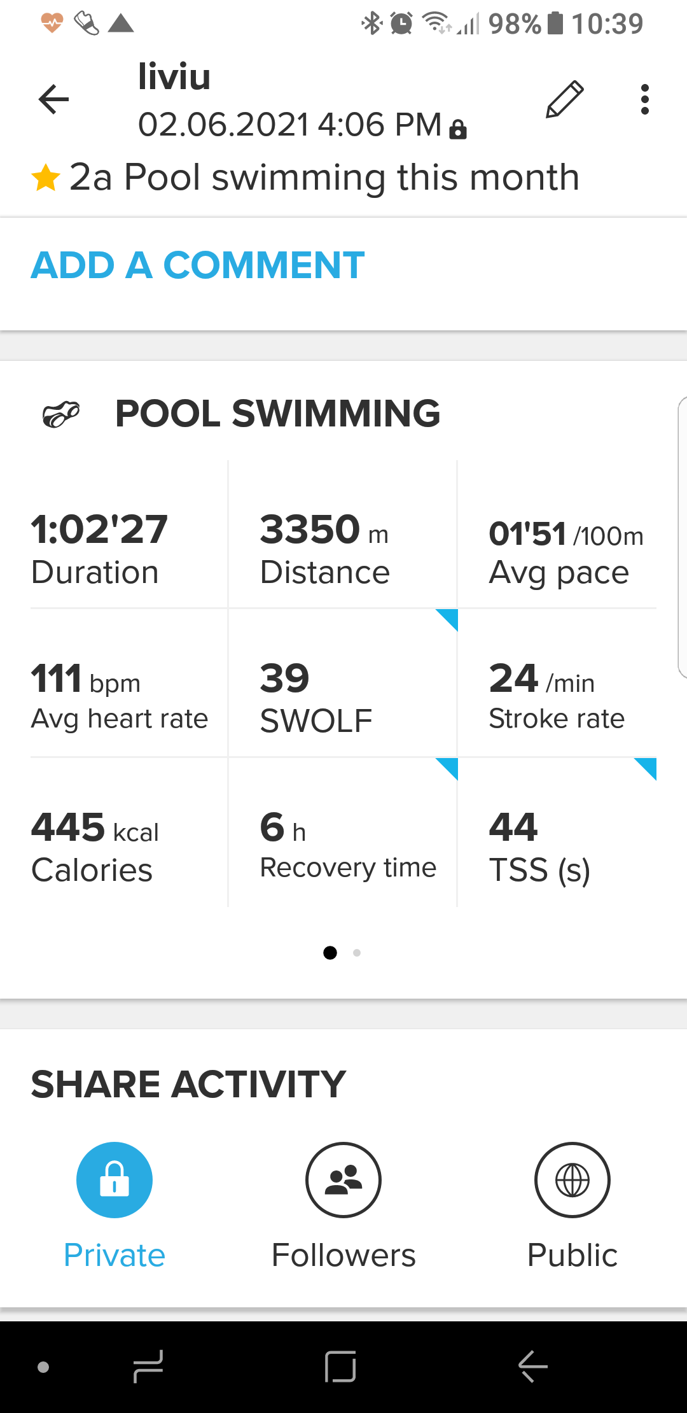Tap the Android home button
This screenshot has height=1413, width=687.
point(340,1367)
